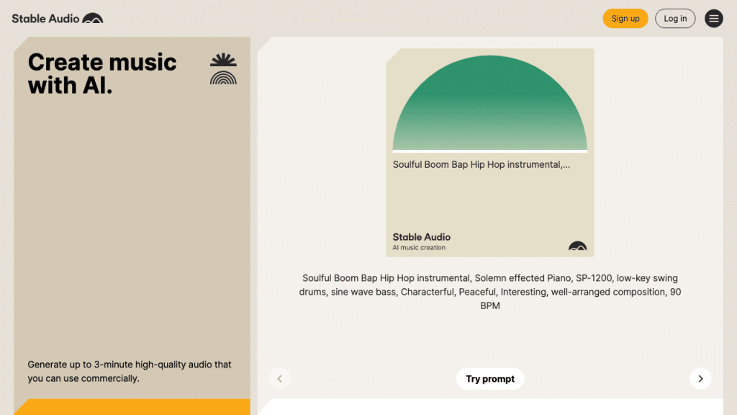The image size is (737, 415).
Task: Open the hamburger menu
Action: point(713,19)
